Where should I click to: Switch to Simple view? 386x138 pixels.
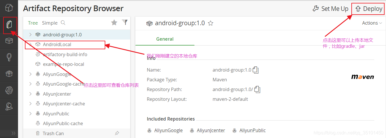click(x=50, y=23)
